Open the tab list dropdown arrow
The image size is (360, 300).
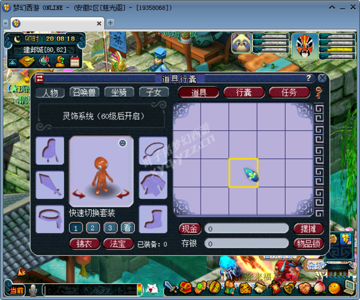6,23
